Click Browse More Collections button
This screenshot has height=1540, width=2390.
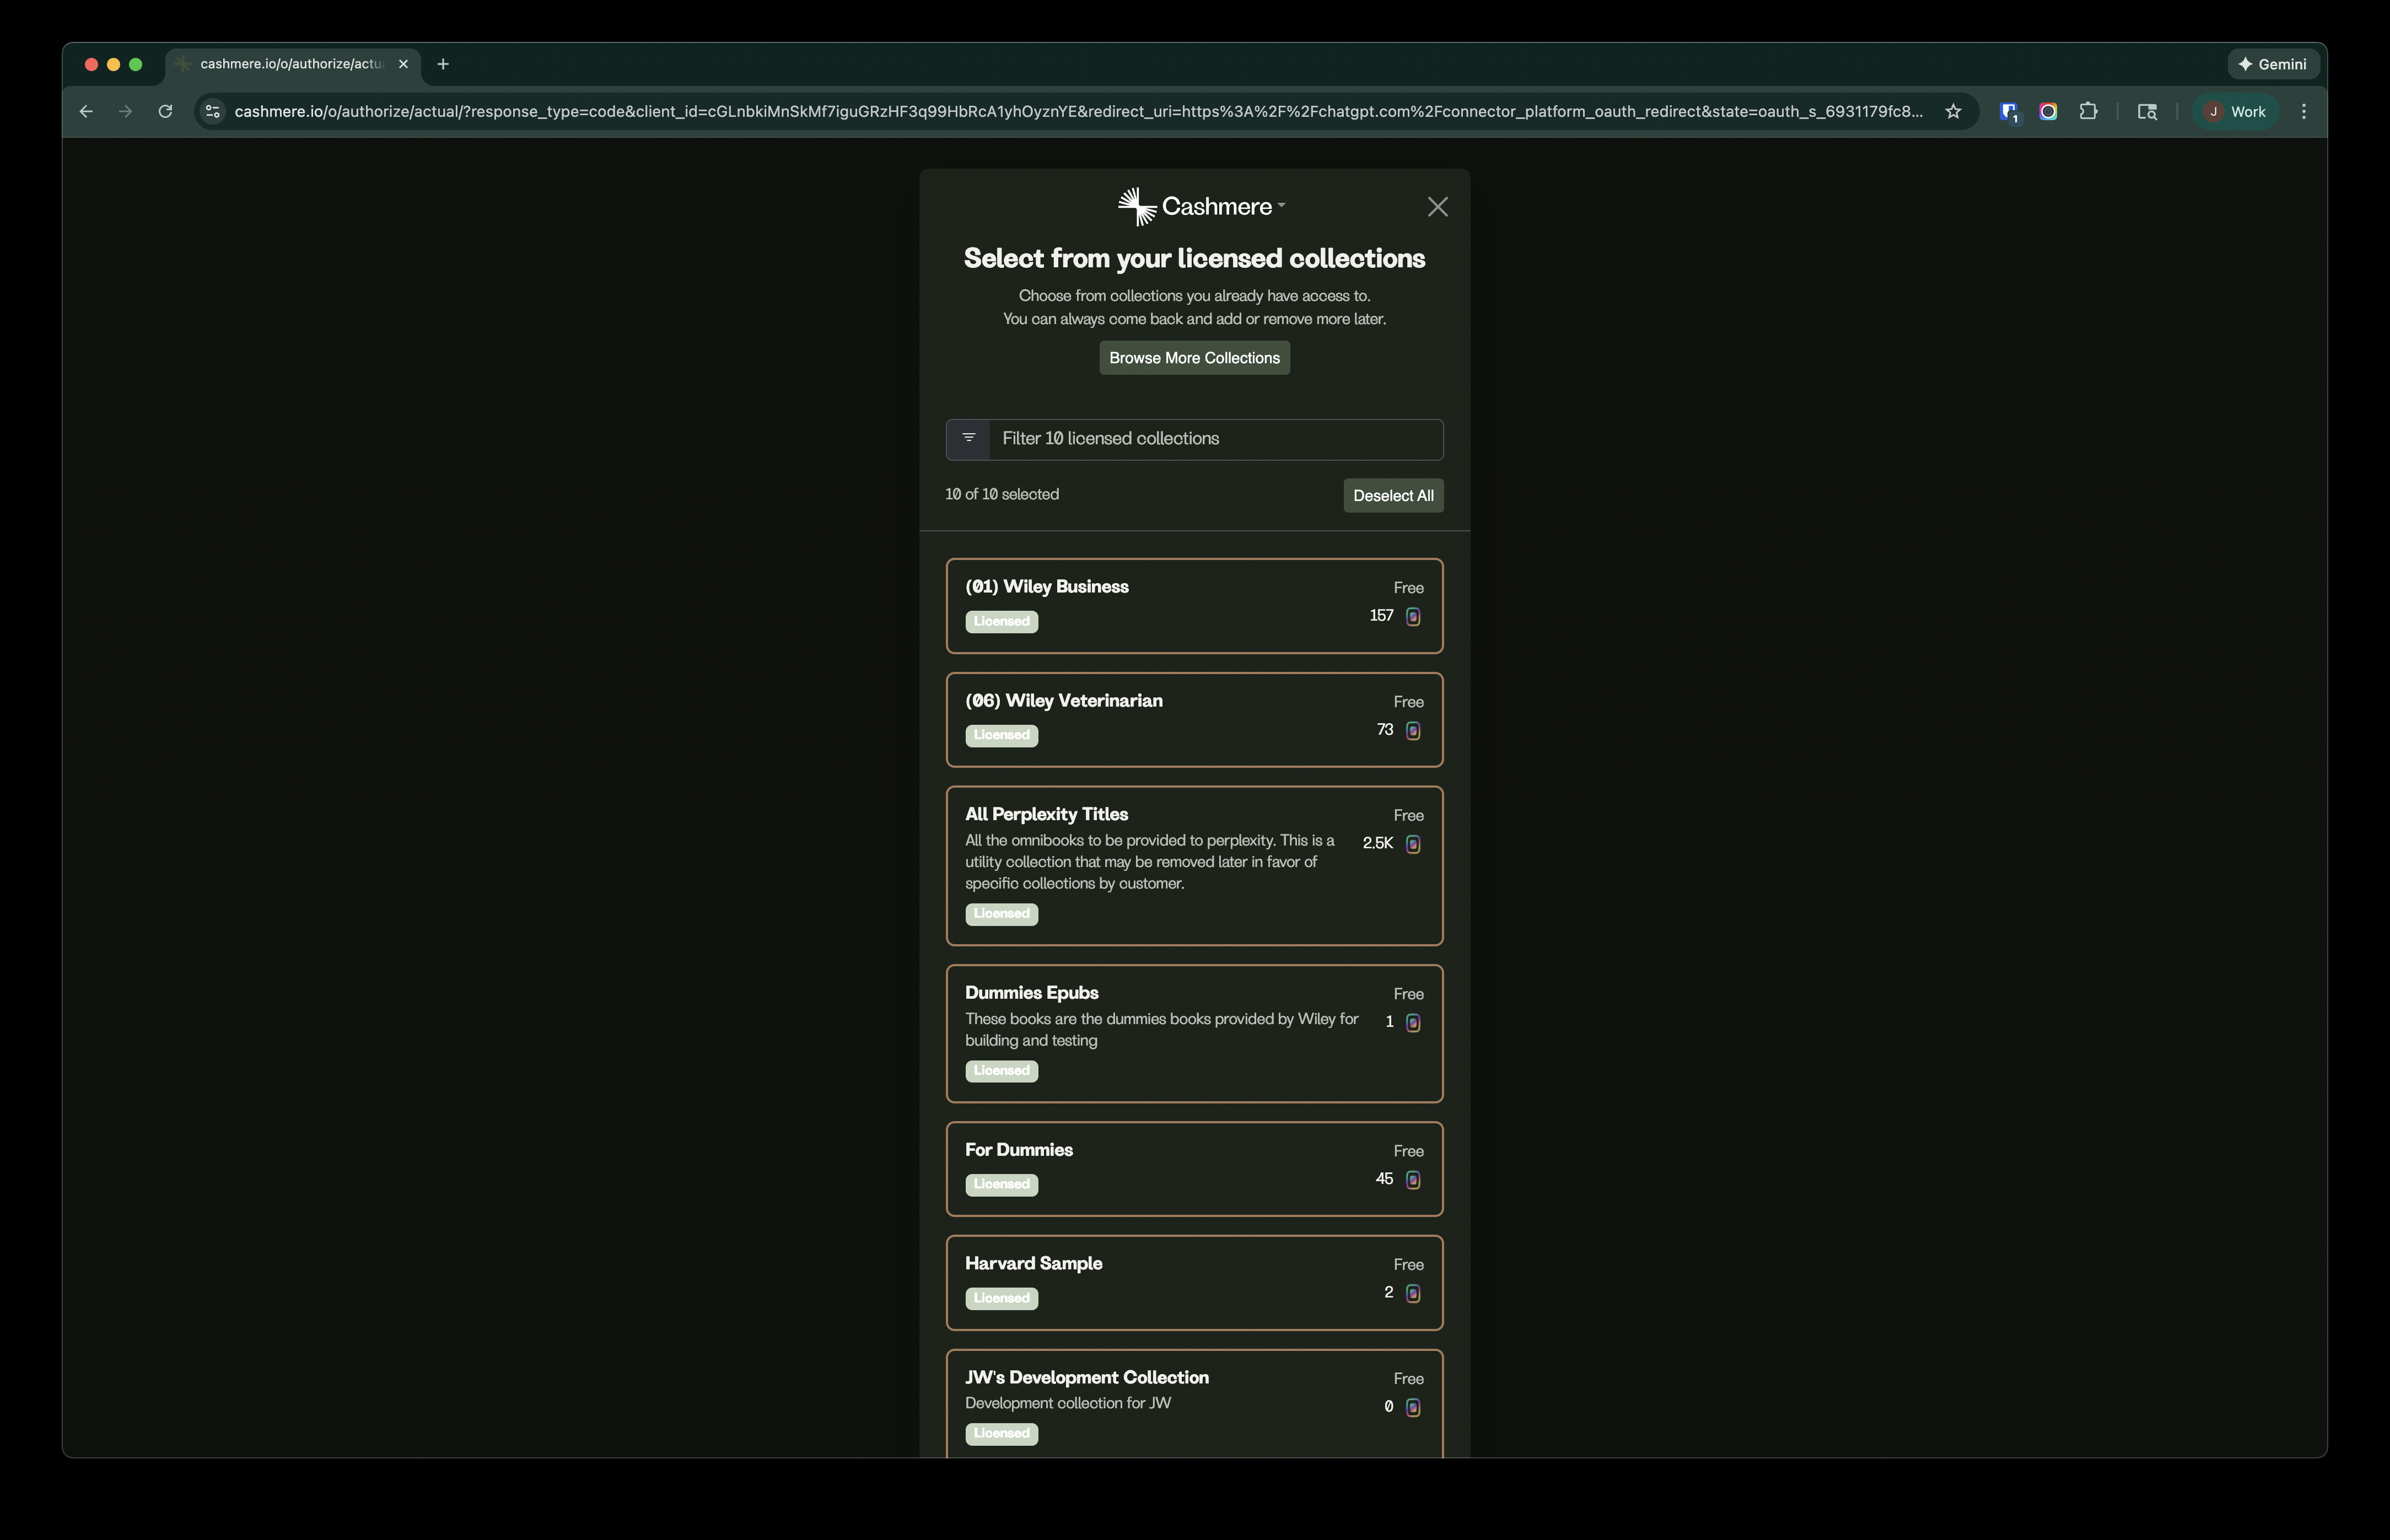1194,358
